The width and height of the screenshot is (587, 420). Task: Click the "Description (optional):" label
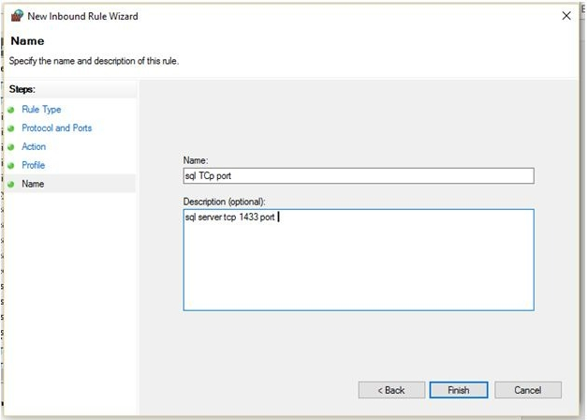coord(224,202)
